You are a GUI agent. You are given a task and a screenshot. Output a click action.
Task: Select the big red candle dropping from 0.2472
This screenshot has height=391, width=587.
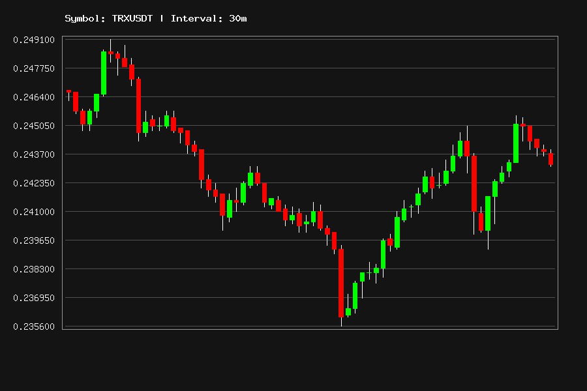pyautogui.click(x=138, y=106)
